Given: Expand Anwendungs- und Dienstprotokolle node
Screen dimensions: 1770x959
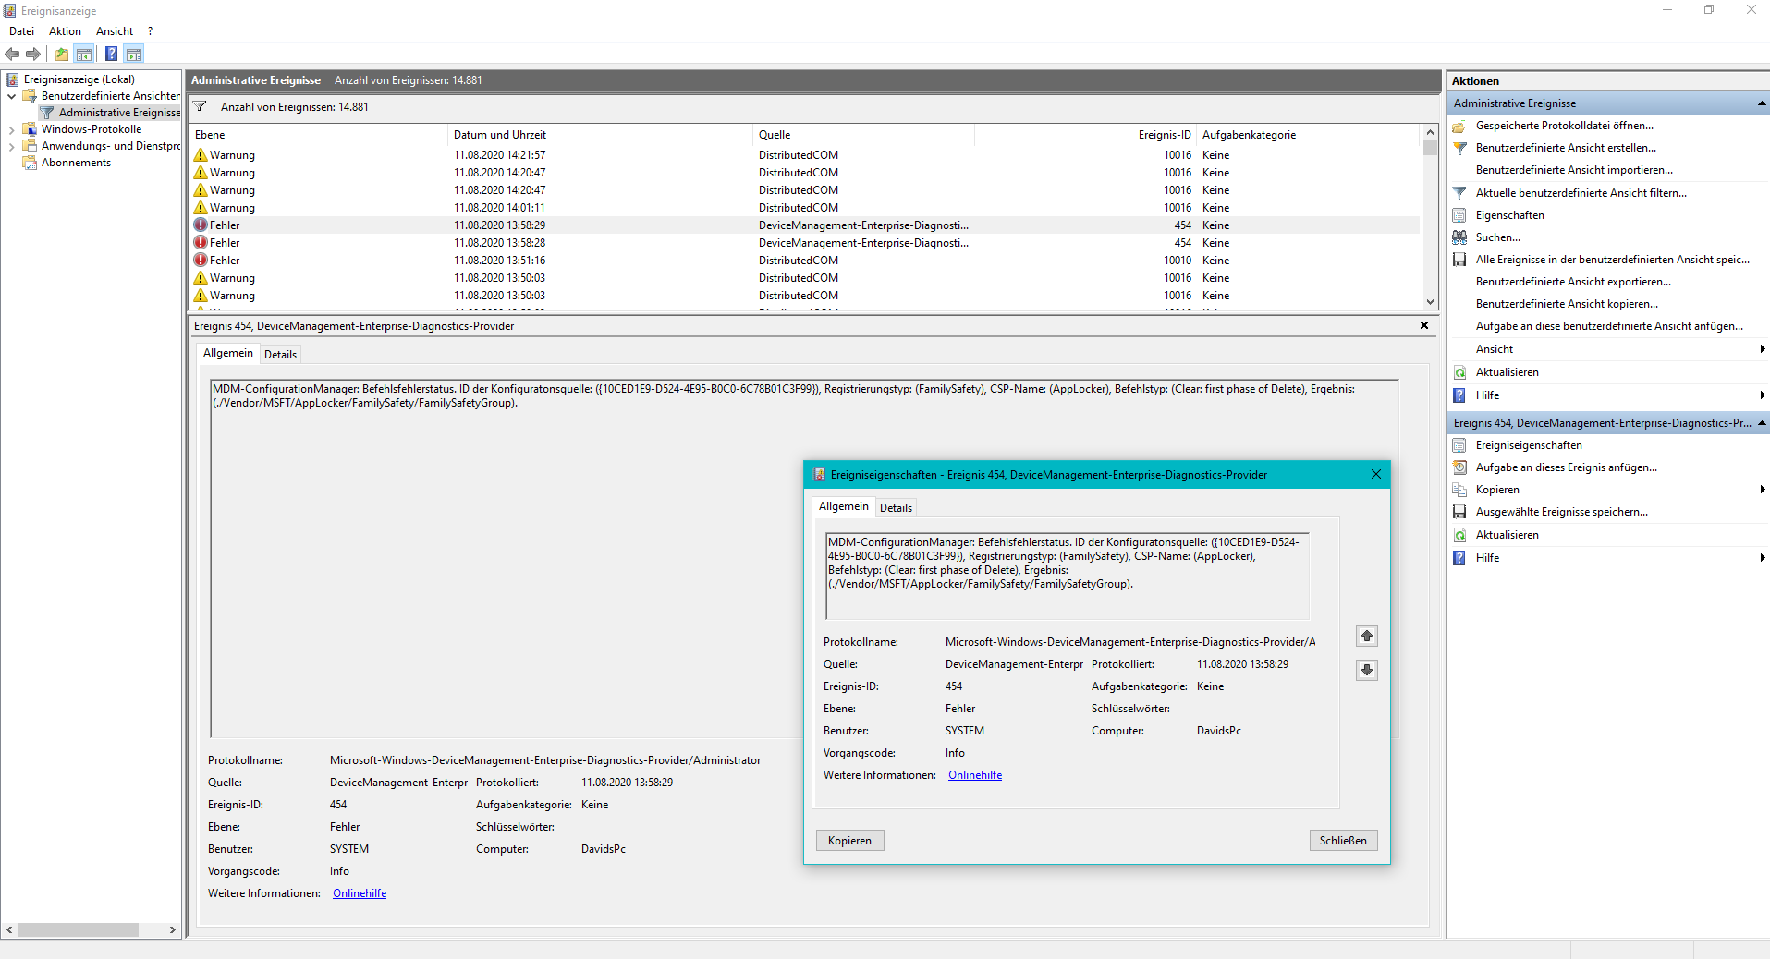Looking at the screenshot, I should [11, 146].
